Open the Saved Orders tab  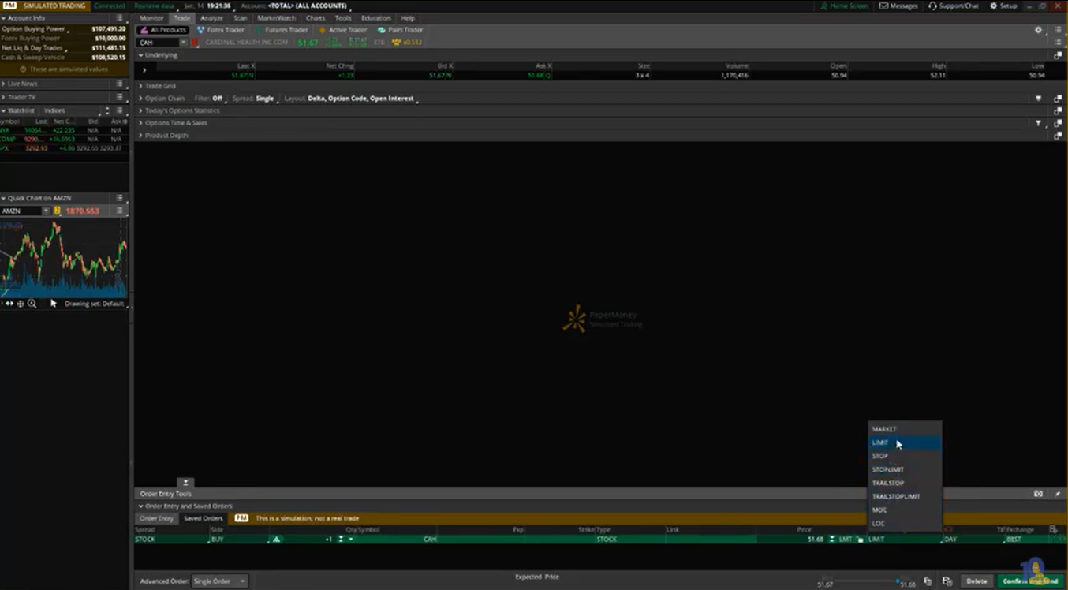pyautogui.click(x=203, y=518)
